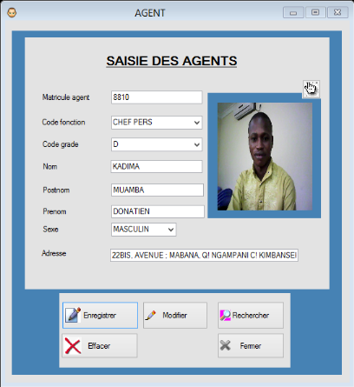Open the Code fonction dropdown arrow
This screenshot has width=354, height=387.
tap(197, 123)
